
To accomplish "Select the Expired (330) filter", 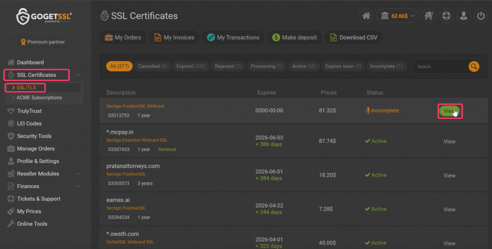I will (191, 66).
